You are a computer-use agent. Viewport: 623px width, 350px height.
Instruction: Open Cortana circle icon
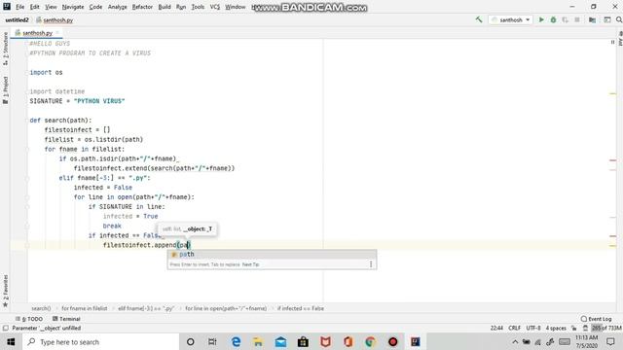tap(191, 341)
